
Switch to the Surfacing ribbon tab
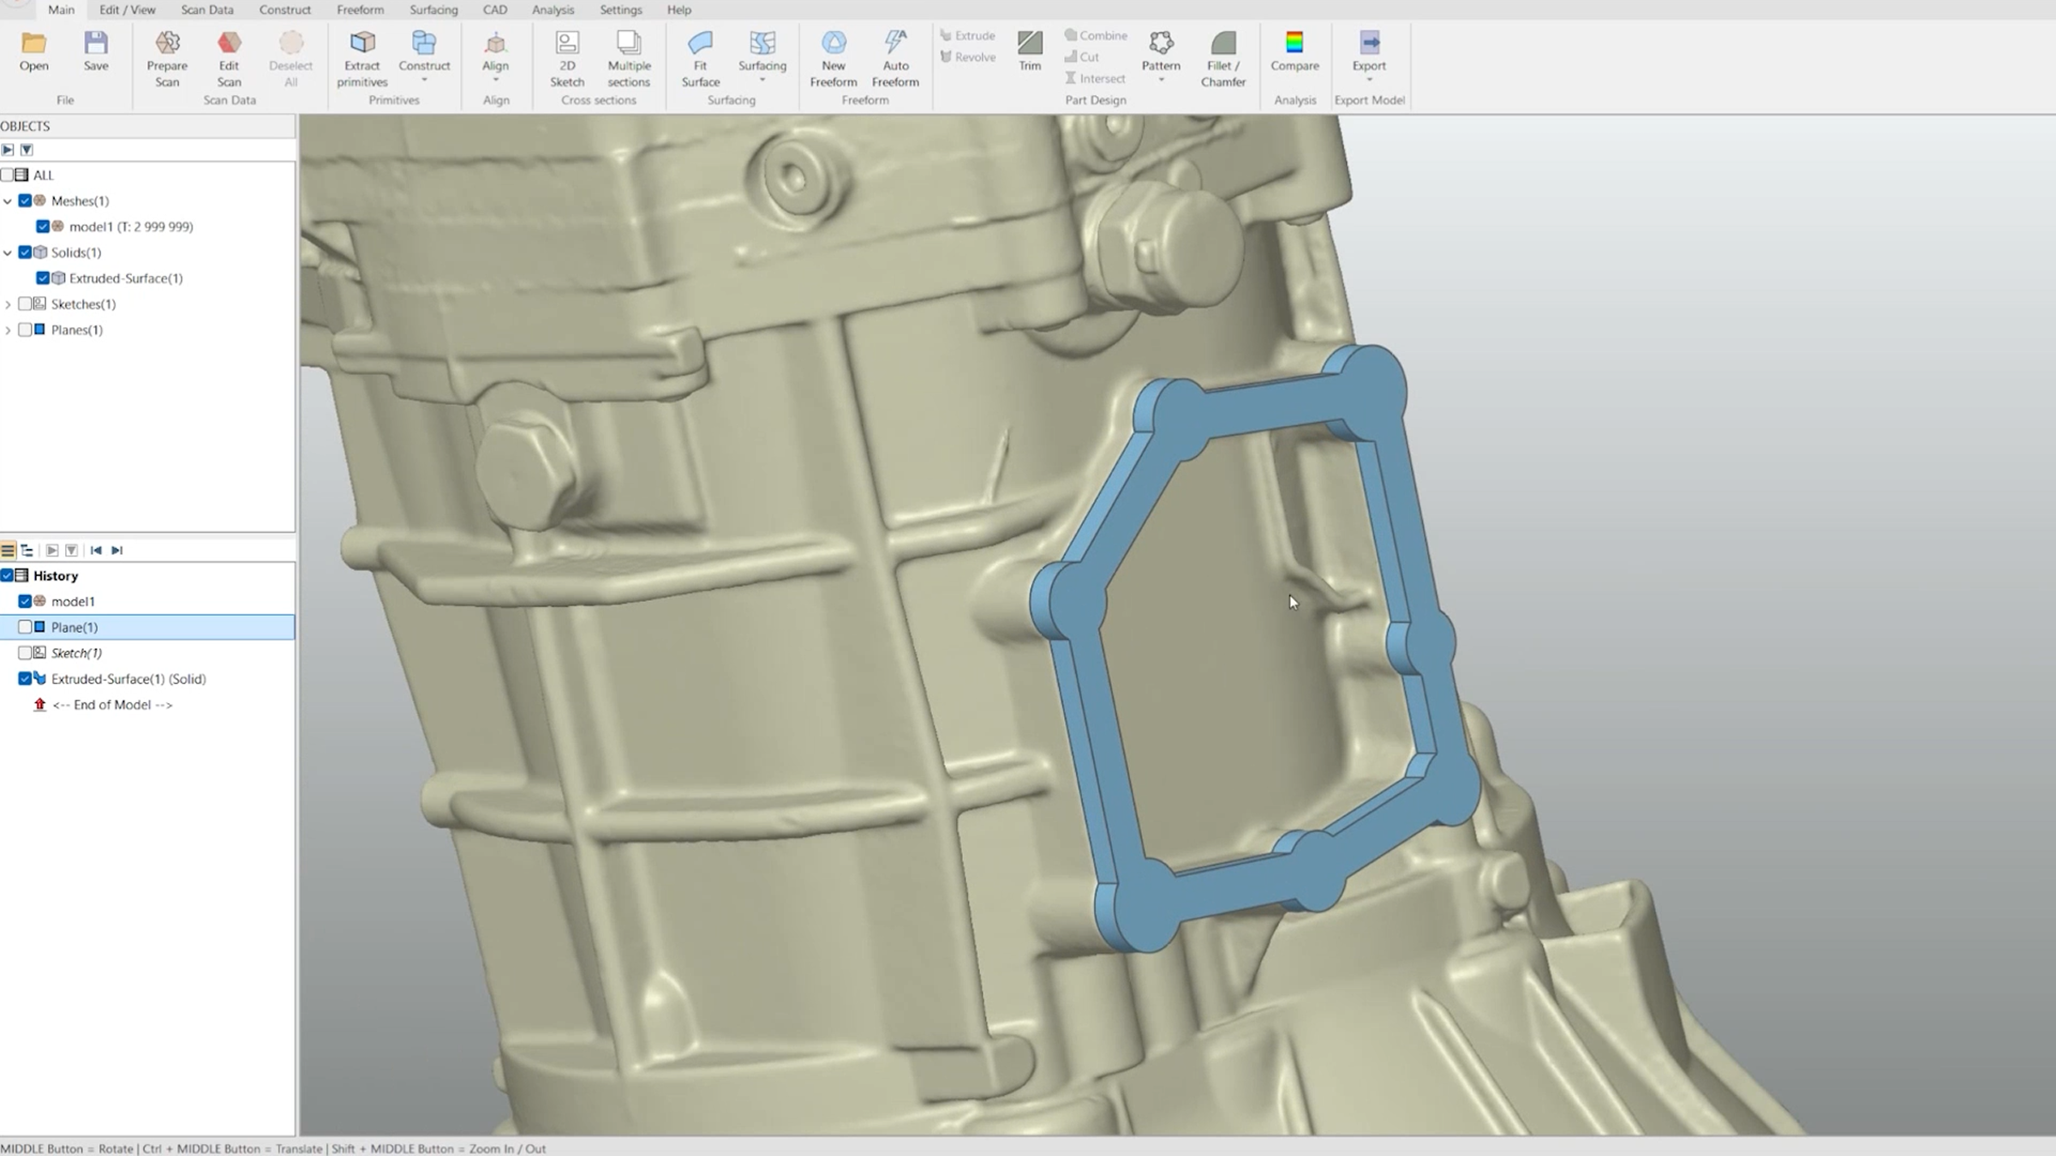[x=433, y=9]
